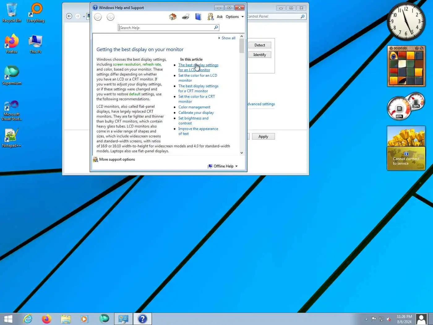Click inside the Search Help field
Image resolution: width=433 pixels, height=325 pixels.
(166, 28)
